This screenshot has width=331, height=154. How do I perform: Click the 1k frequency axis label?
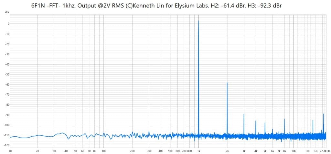(x=199, y=151)
